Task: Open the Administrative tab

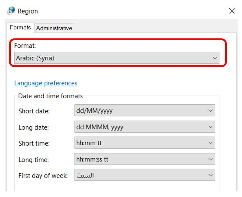Action: coord(54,28)
